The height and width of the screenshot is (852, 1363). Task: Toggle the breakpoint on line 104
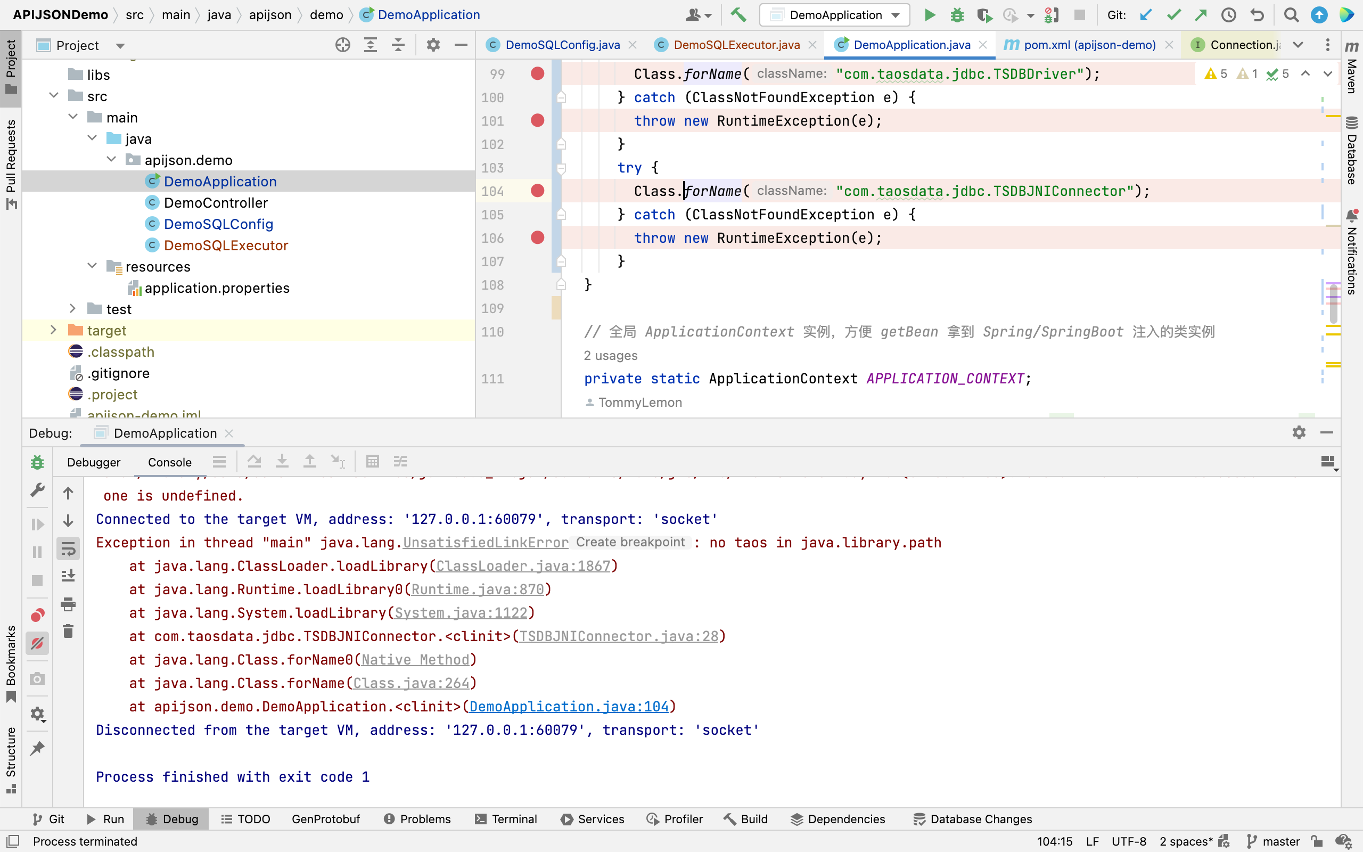538,191
